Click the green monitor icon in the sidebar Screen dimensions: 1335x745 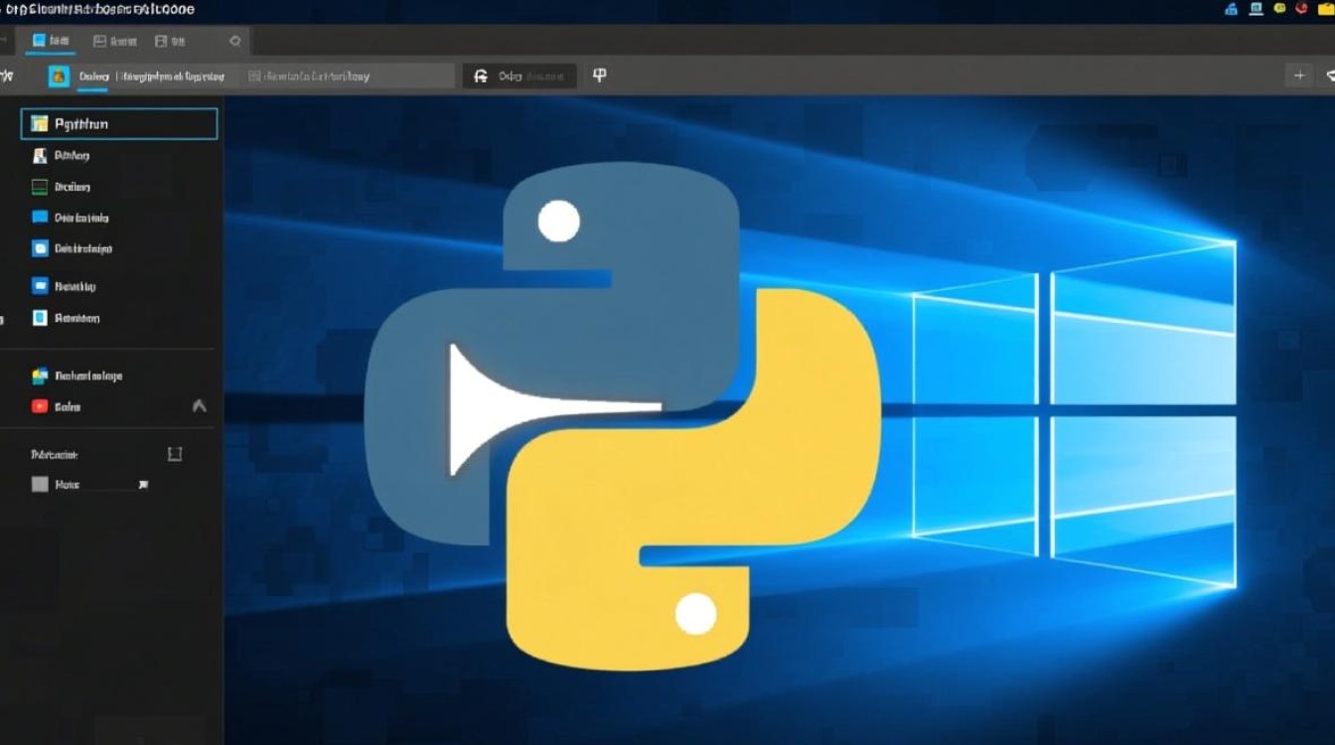(40, 187)
